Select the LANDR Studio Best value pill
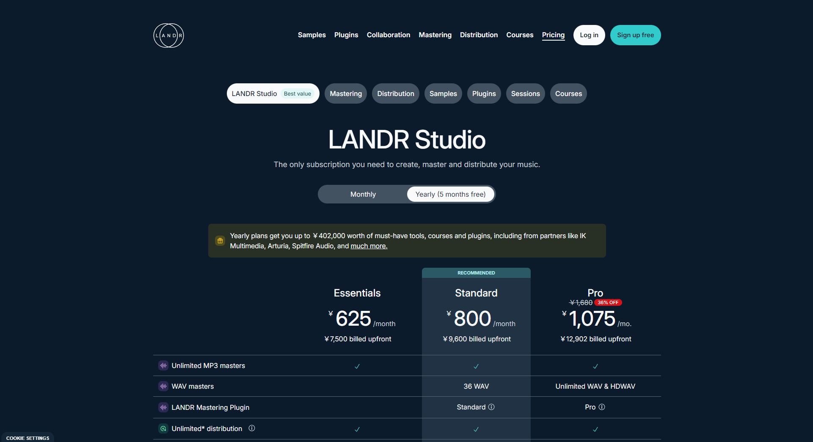 (273, 93)
